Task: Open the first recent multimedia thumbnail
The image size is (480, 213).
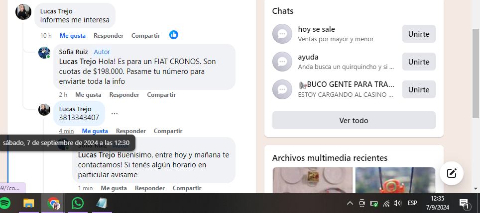Action: point(313,180)
